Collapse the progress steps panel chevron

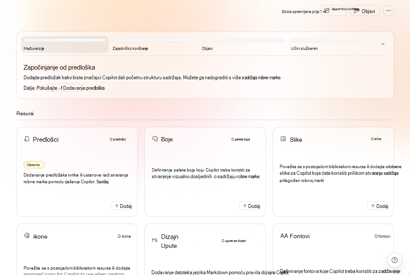(x=383, y=44)
